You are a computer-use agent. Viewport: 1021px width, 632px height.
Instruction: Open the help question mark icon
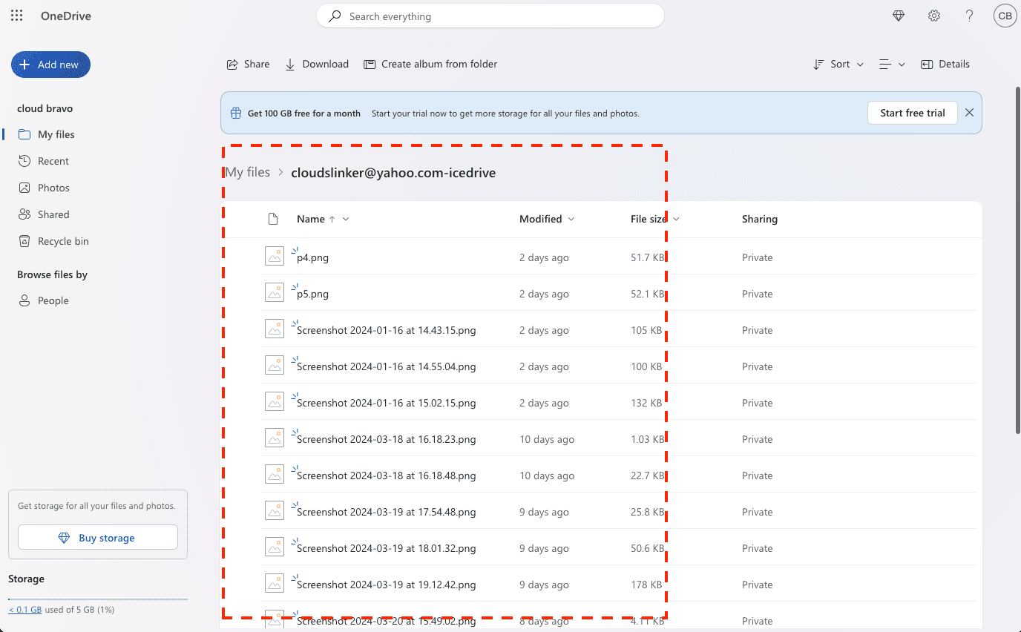coord(969,16)
